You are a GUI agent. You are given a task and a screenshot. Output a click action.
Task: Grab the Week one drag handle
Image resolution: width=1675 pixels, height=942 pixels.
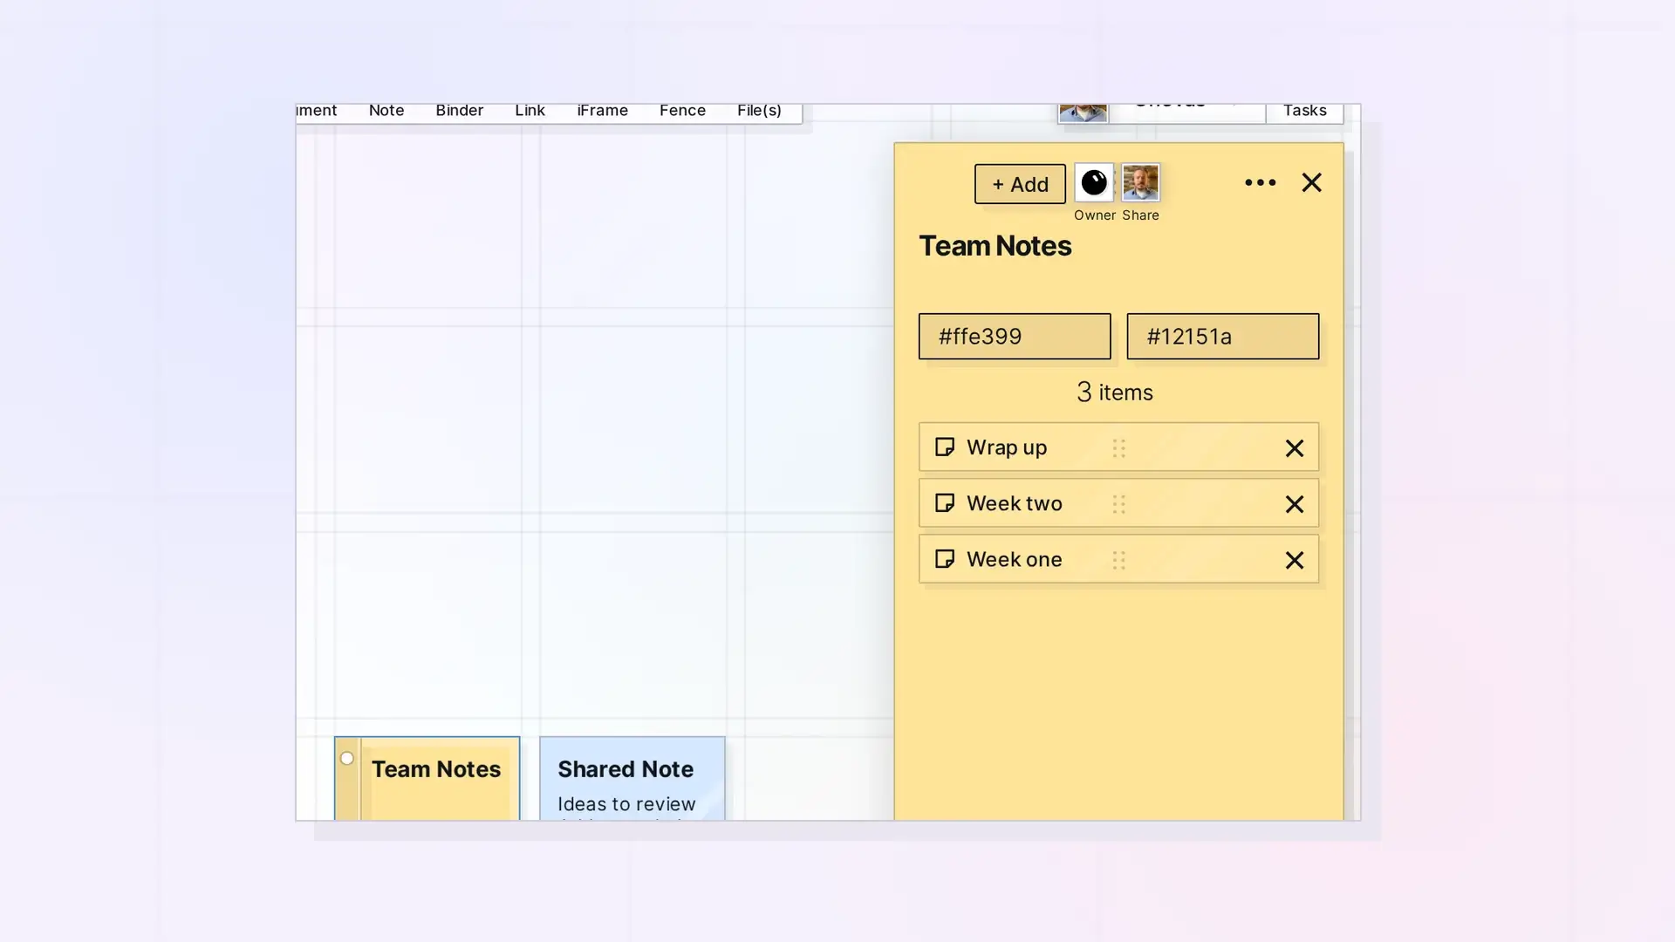pyautogui.click(x=1118, y=559)
